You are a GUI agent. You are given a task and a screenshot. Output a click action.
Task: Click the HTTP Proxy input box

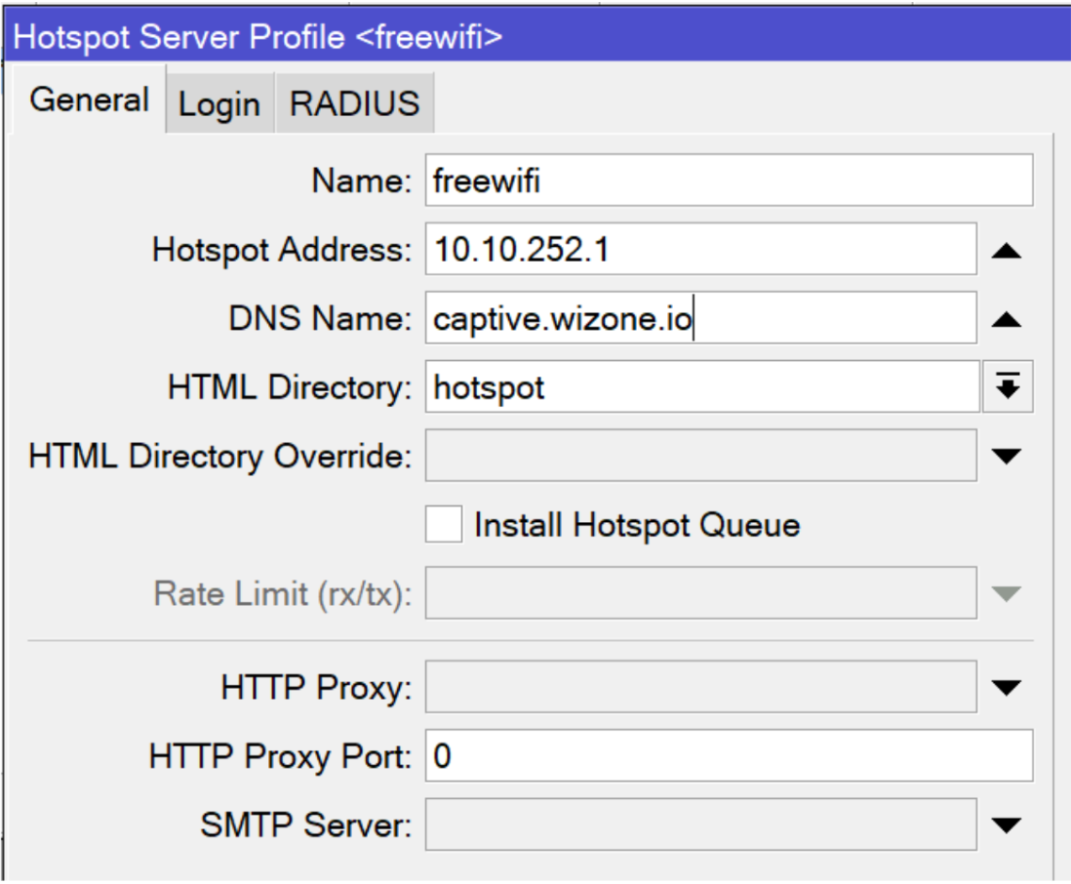(x=683, y=687)
